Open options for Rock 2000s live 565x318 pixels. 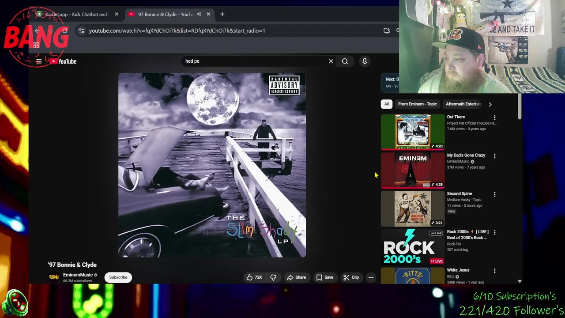tap(495, 233)
